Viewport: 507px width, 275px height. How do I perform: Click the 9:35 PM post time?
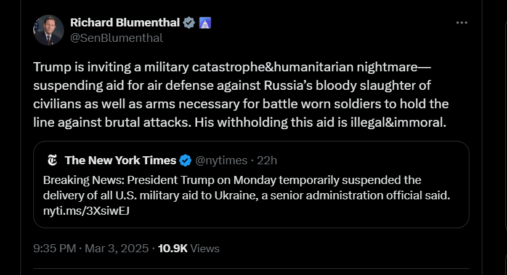[54, 249]
